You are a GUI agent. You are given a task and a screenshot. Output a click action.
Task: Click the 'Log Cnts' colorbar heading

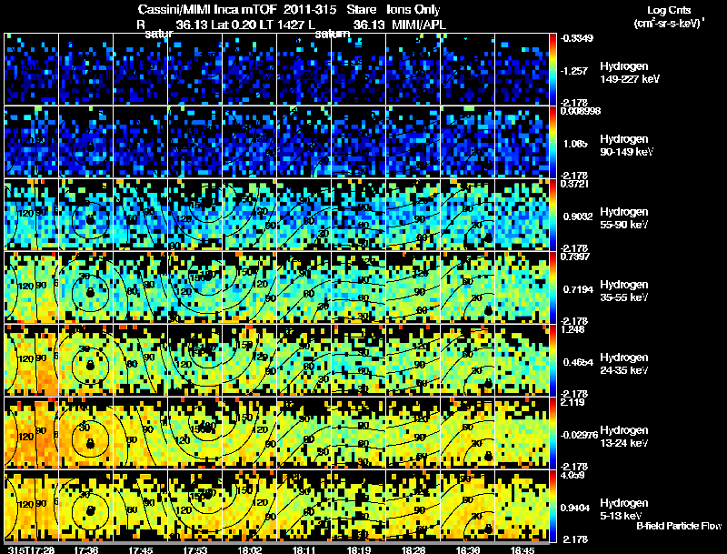pos(669,10)
